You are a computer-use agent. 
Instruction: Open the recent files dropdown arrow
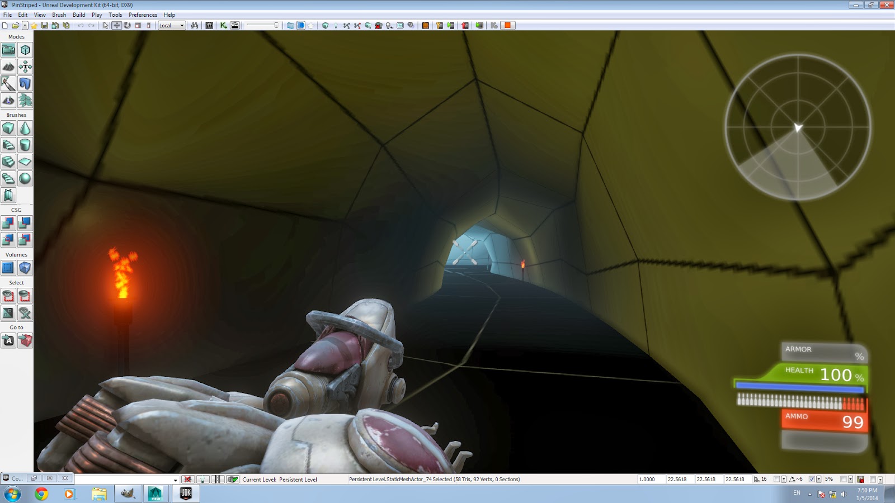click(25, 25)
